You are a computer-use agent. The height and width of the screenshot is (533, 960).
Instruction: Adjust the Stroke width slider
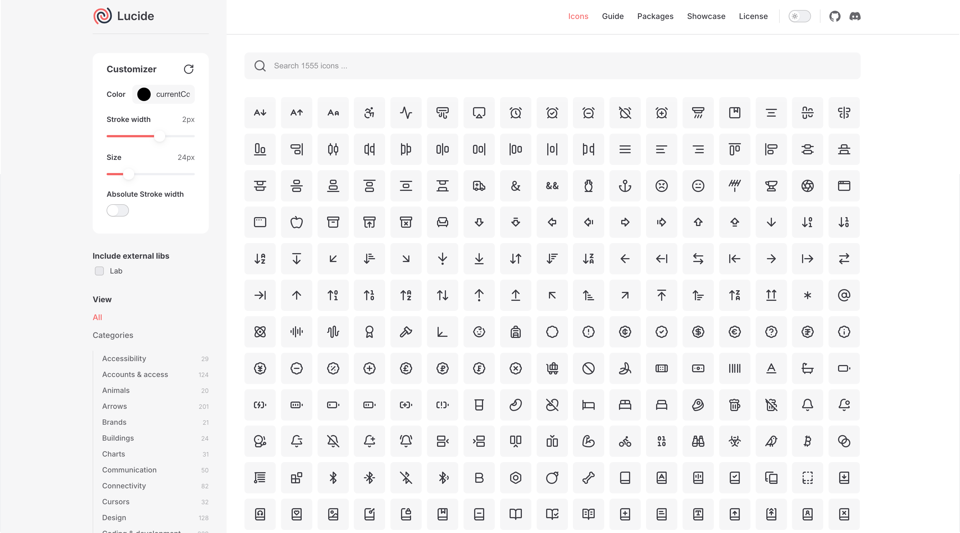(x=160, y=136)
